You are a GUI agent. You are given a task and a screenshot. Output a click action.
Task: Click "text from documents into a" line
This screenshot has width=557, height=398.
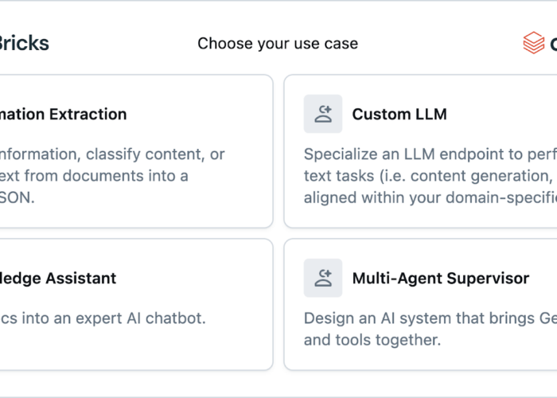click(94, 176)
